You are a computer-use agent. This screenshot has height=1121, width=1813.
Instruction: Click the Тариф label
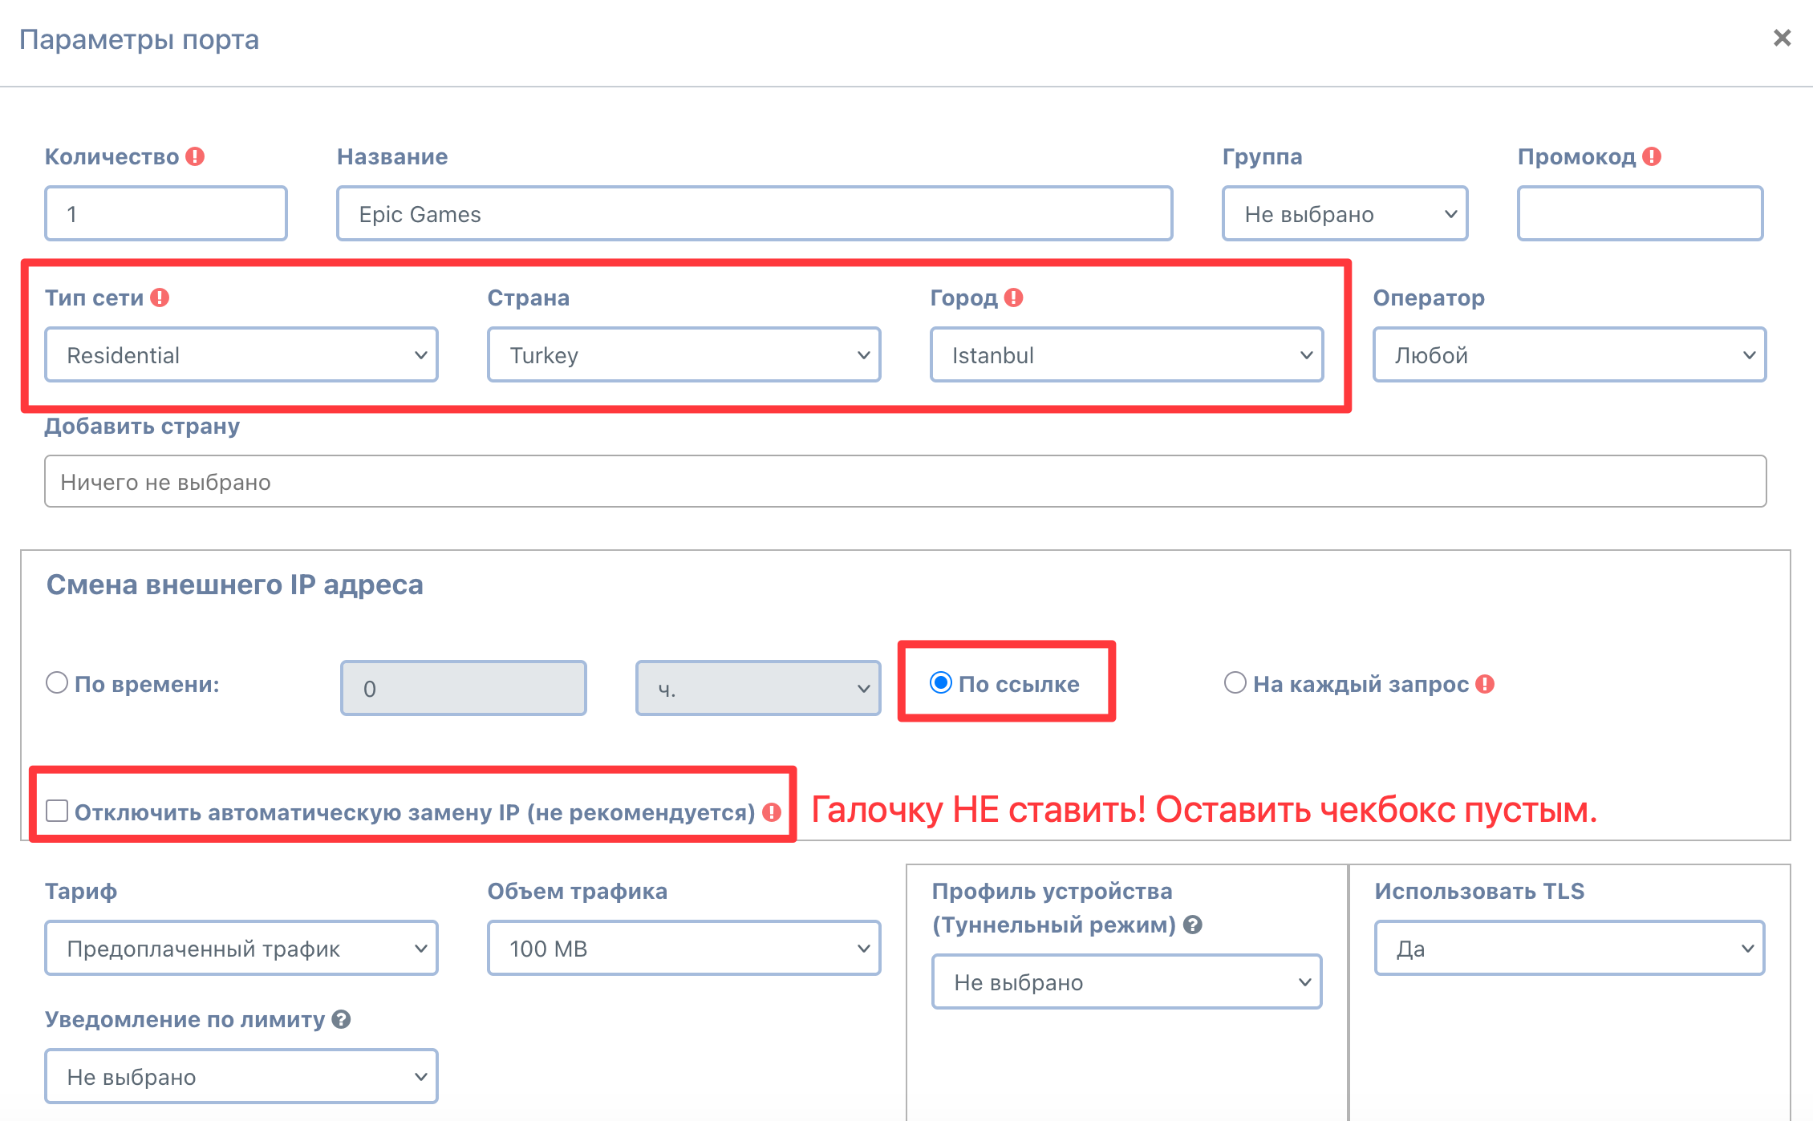pyautogui.click(x=81, y=891)
